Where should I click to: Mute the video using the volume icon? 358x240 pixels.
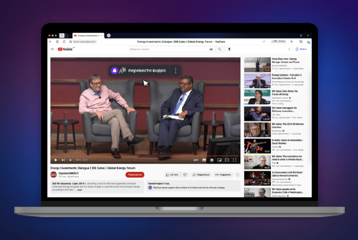click(70, 160)
